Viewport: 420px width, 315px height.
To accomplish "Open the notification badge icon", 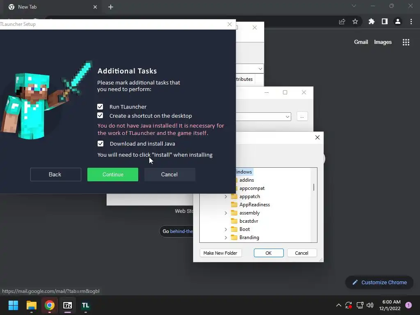I will click(x=409, y=305).
